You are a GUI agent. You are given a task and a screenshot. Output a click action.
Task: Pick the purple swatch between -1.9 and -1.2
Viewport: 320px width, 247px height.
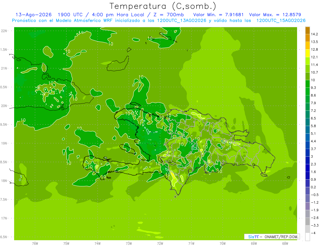click(x=307, y=206)
